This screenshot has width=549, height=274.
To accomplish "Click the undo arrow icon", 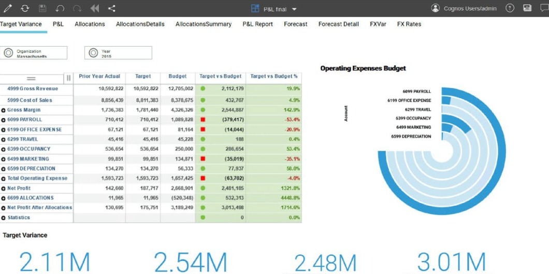I will tap(60, 8).
